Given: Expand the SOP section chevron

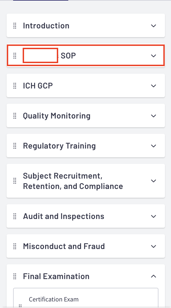Looking at the screenshot, I should [x=154, y=56].
